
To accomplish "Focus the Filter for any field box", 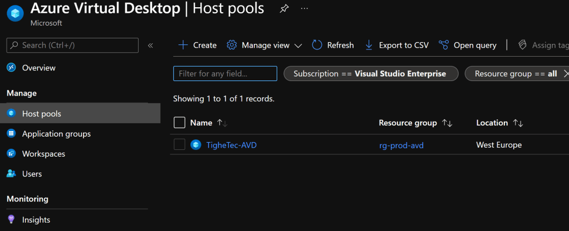I will 225,74.
